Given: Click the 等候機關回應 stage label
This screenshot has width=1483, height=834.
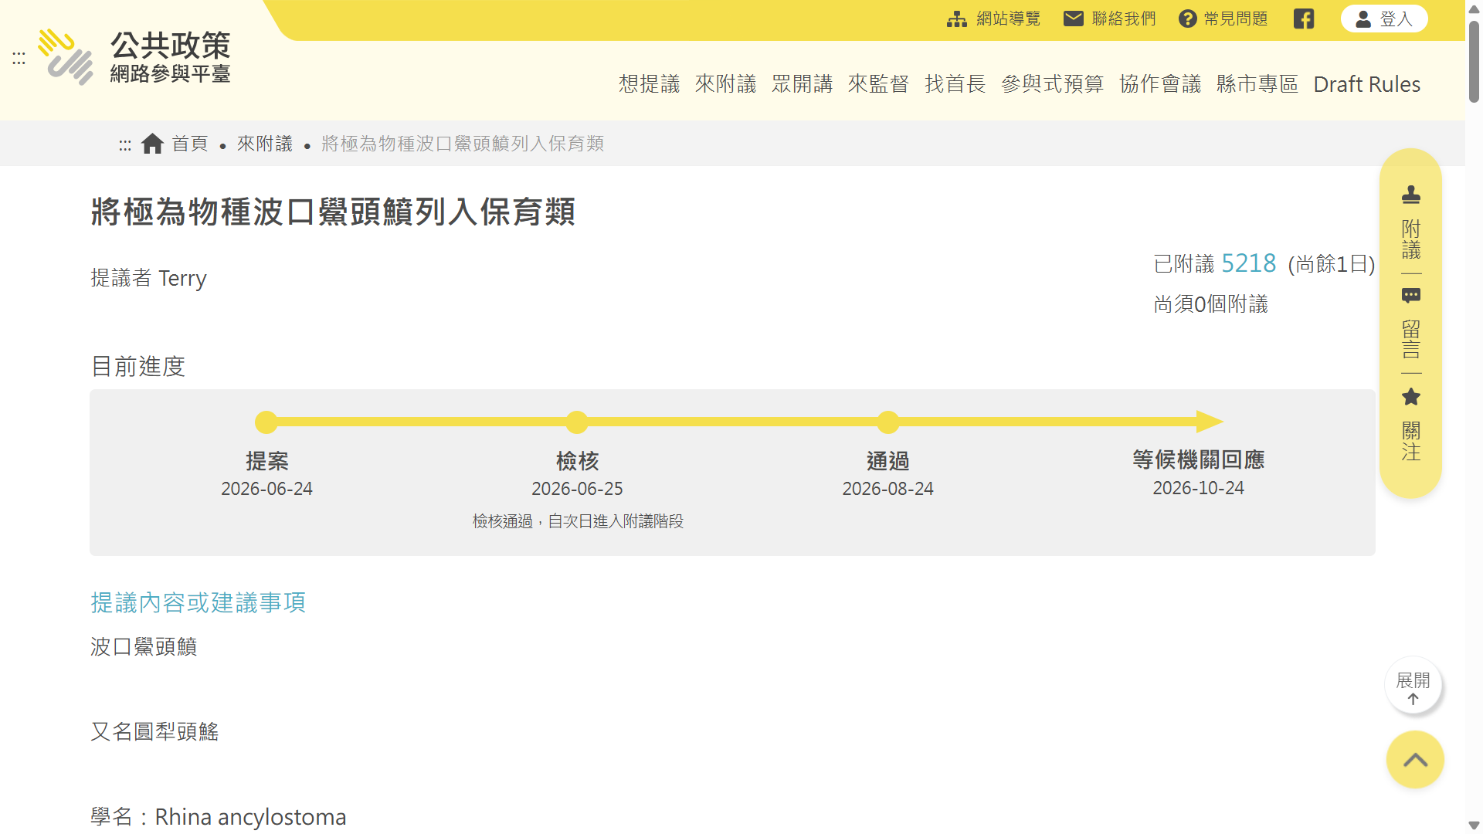Looking at the screenshot, I should pos(1198,459).
